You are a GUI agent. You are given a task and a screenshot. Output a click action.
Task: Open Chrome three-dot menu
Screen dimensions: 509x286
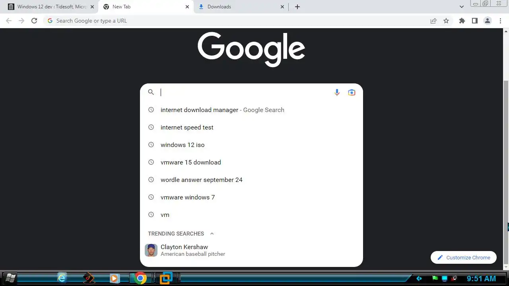[500, 21]
